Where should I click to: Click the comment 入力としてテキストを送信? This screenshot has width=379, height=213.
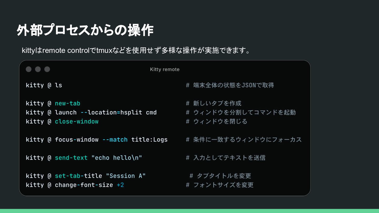226,158
